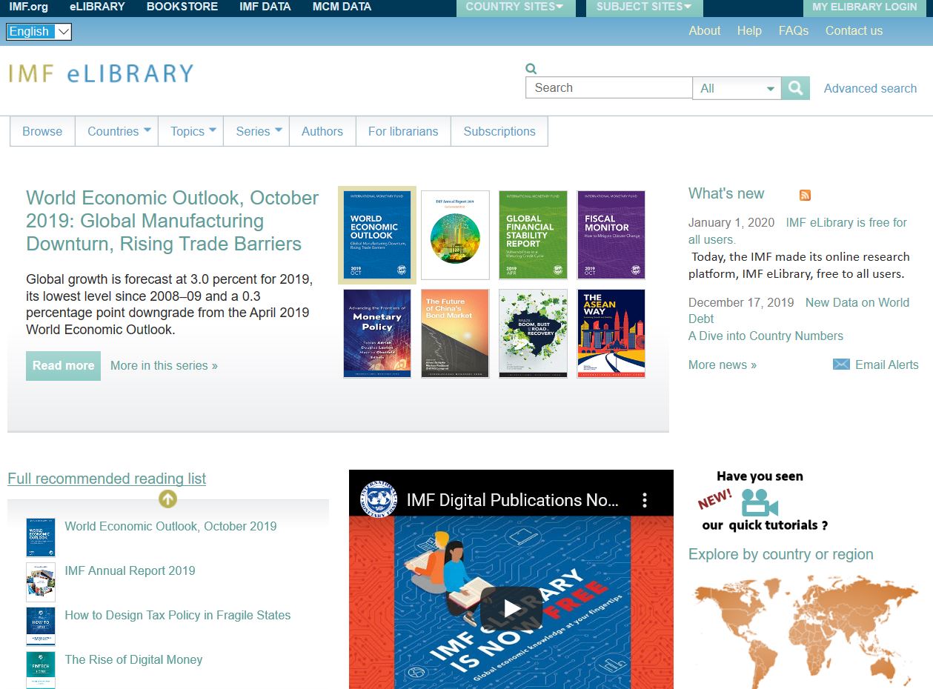
Task: Open the Global Financial Stability Report cover
Action: [533, 235]
